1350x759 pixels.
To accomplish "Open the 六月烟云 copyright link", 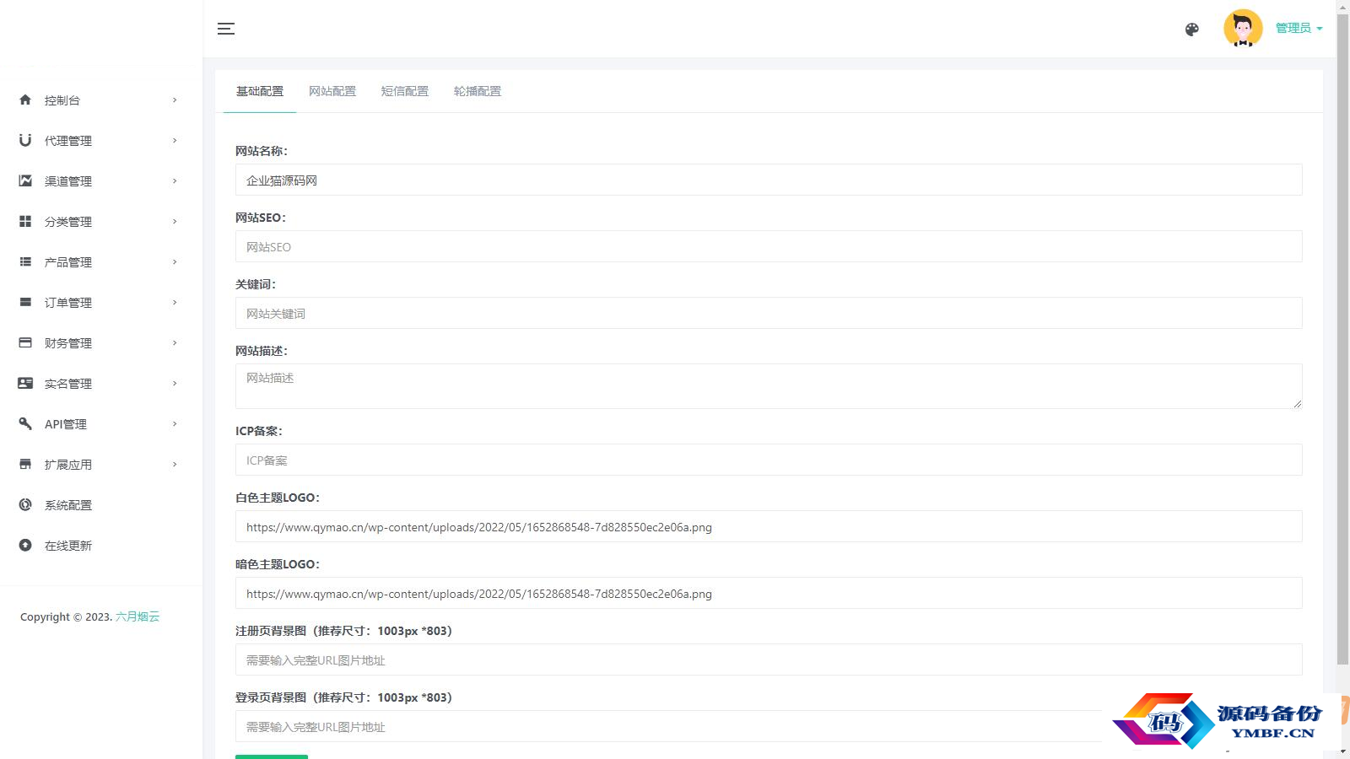I will pyautogui.click(x=138, y=616).
